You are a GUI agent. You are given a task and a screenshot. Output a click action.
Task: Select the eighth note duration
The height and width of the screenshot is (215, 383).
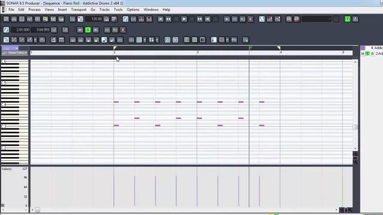[96, 40]
